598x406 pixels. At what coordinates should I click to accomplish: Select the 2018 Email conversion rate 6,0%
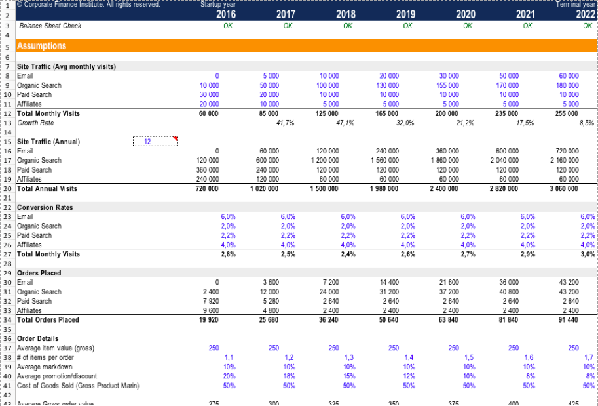pos(347,216)
